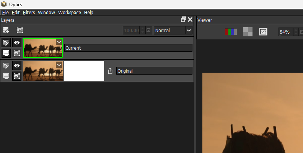Toggle visibility eye of Current layer
The image size is (303, 153).
coord(17,42)
